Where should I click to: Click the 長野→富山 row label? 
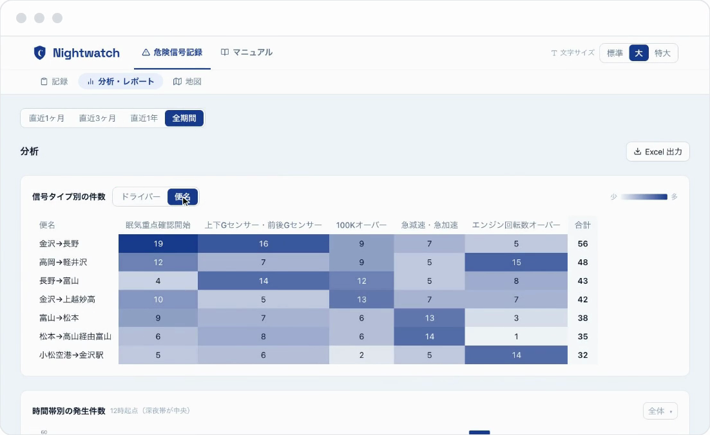coord(59,281)
